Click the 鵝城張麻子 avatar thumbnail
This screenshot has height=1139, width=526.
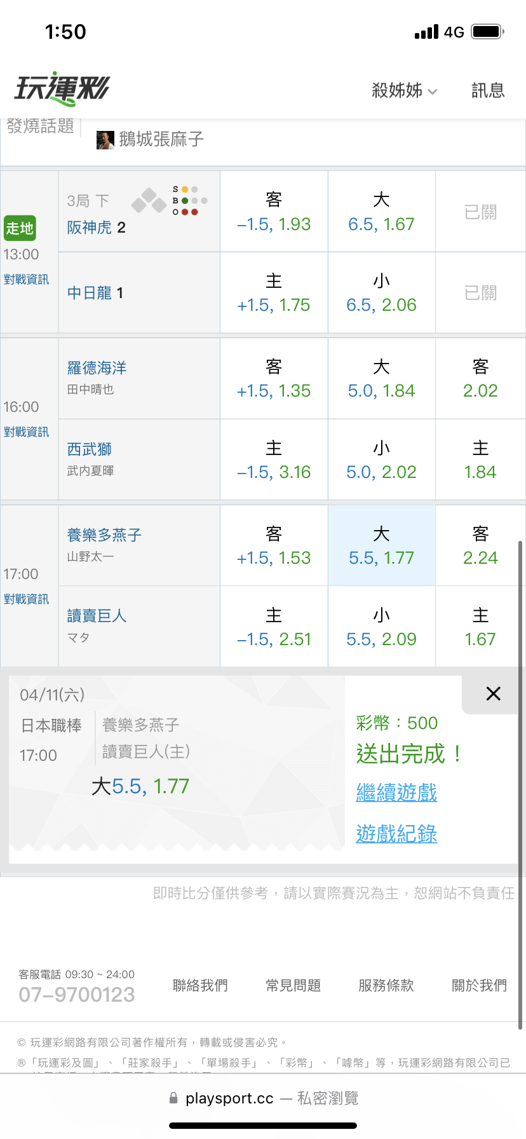[x=105, y=140]
